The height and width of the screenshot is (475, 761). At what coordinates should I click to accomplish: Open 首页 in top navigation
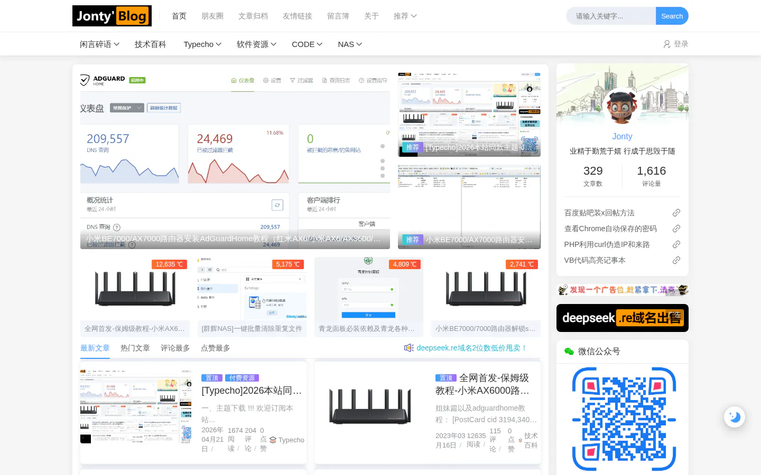(x=179, y=16)
